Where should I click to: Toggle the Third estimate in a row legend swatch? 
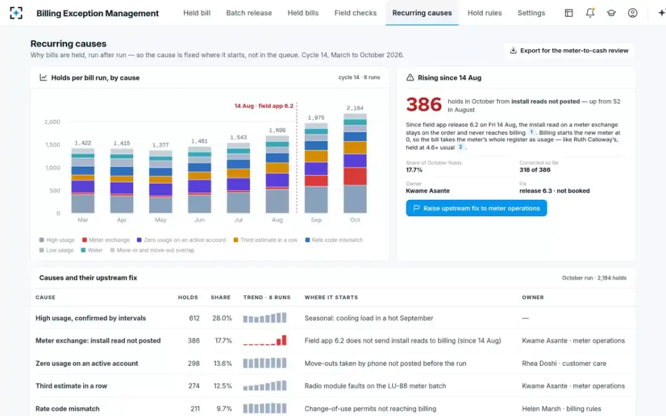[236, 240]
